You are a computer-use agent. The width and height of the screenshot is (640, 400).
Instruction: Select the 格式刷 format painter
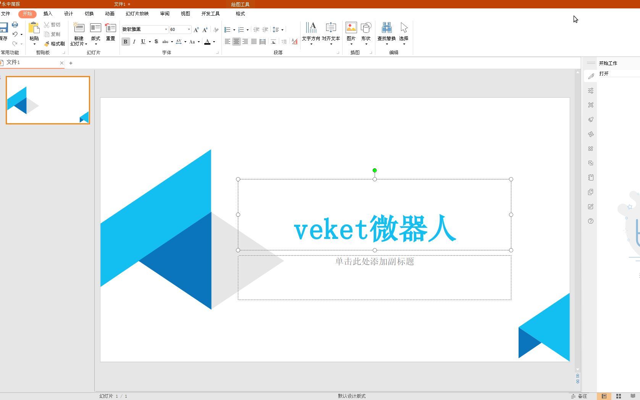(54, 44)
